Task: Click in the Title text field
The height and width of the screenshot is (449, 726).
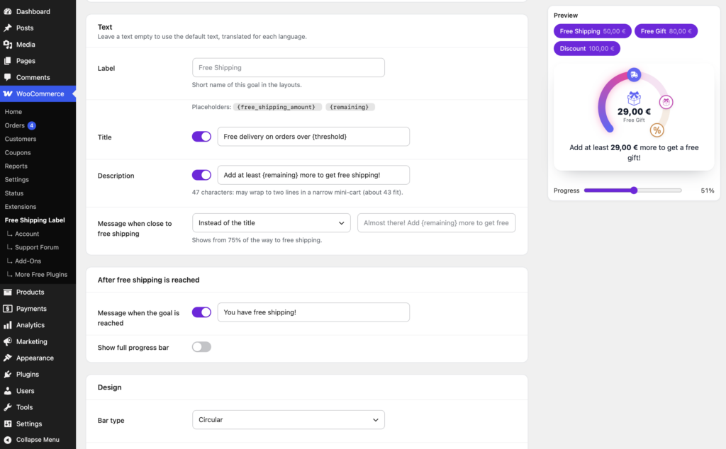Action: (x=313, y=137)
